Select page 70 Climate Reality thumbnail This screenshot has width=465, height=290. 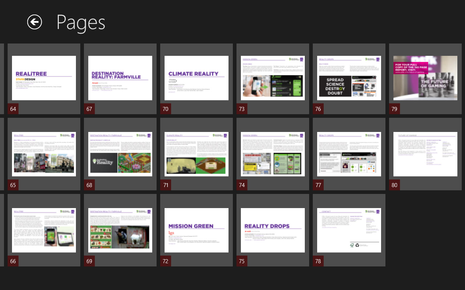click(x=197, y=78)
